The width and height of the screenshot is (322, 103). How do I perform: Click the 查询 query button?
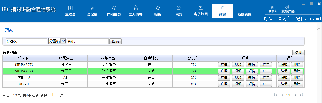(x=115, y=41)
